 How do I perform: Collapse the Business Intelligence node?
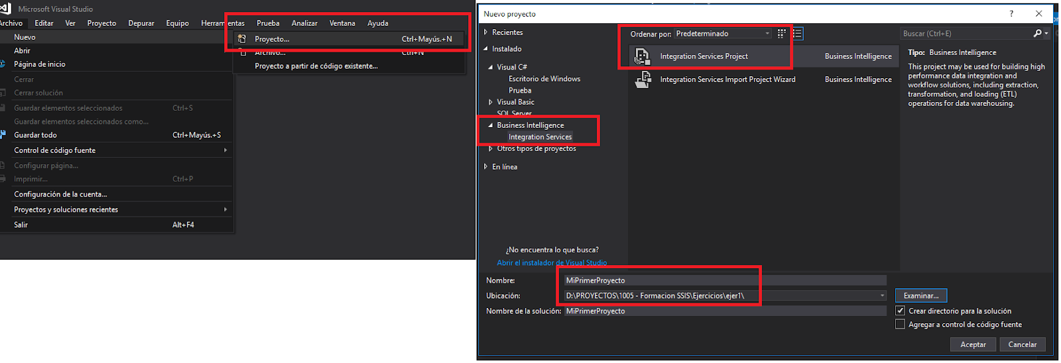pyautogui.click(x=491, y=125)
